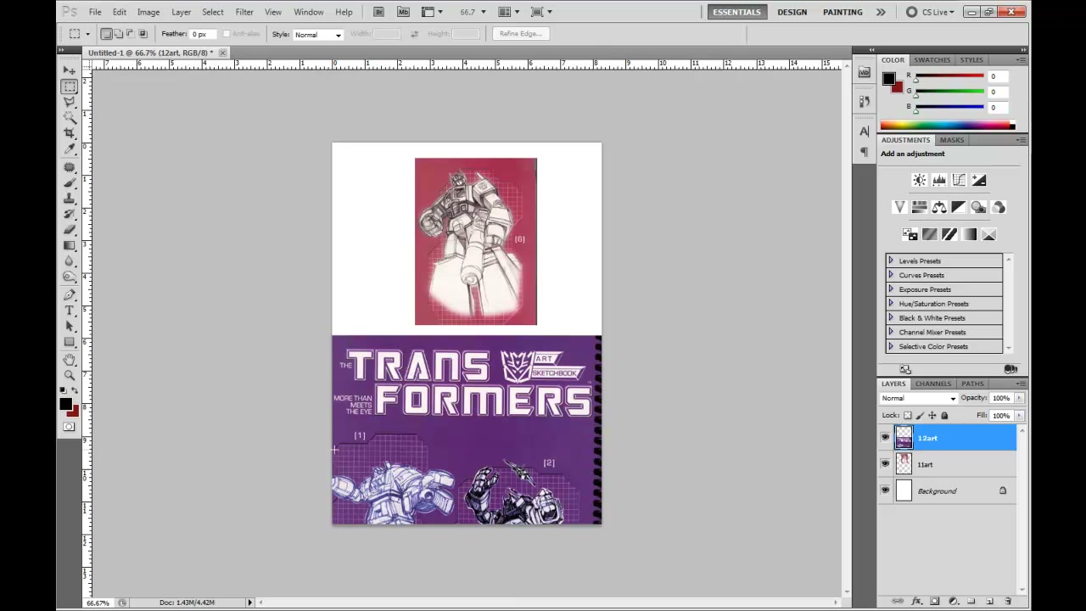Expand Hue/Saturation Presets
The height and width of the screenshot is (611, 1086).
890,304
